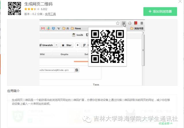Screen dimensions: 184x128
Task: Click the loo2k user avatar
Action: tap(74, 35)
